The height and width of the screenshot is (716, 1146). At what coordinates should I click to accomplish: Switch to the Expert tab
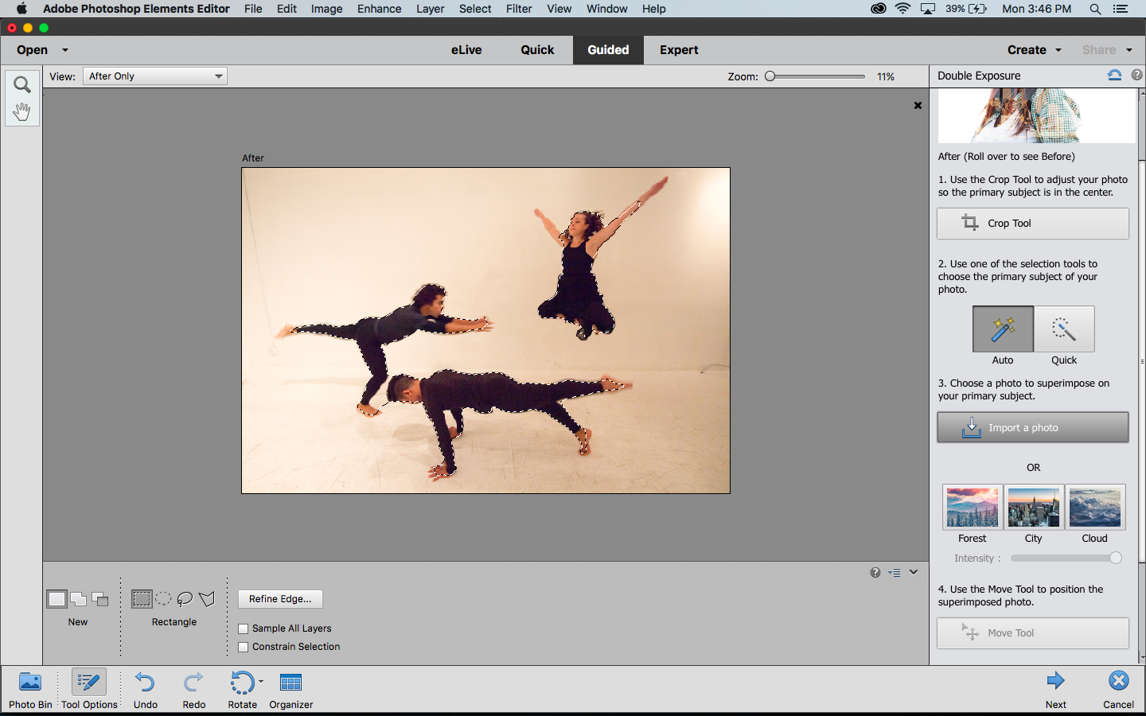[679, 50]
